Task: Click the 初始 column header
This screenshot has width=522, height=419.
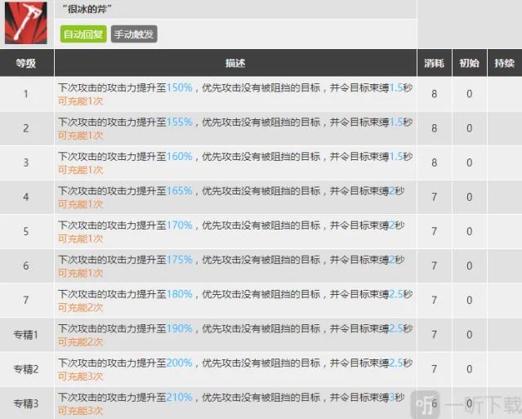Action: coord(469,63)
